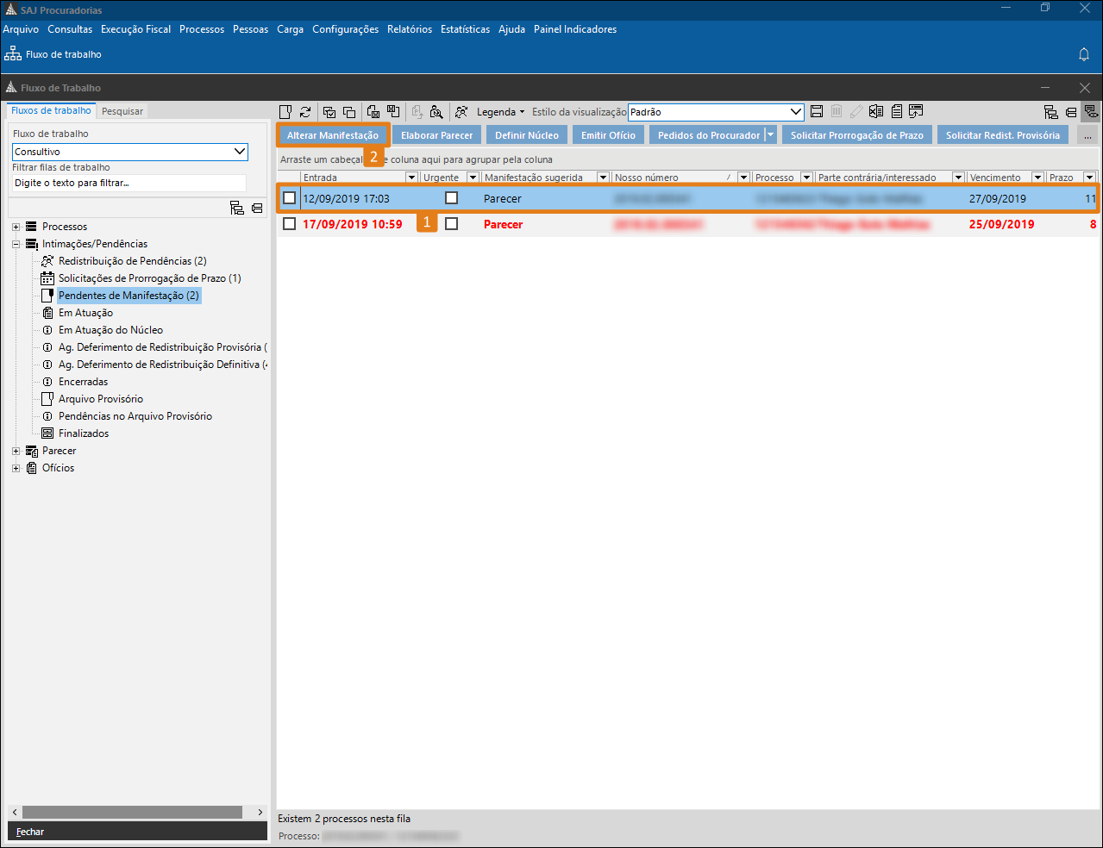Screen dimensions: 1103x848
Task: Open the Execução Fiscal menu
Action: (x=135, y=29)
